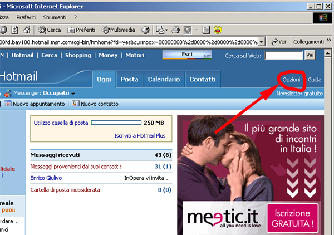The width and height of the screenshot is (334, 235).
Task: Click the meetic.it logo in ad
Action: click(x=224, y=218)
